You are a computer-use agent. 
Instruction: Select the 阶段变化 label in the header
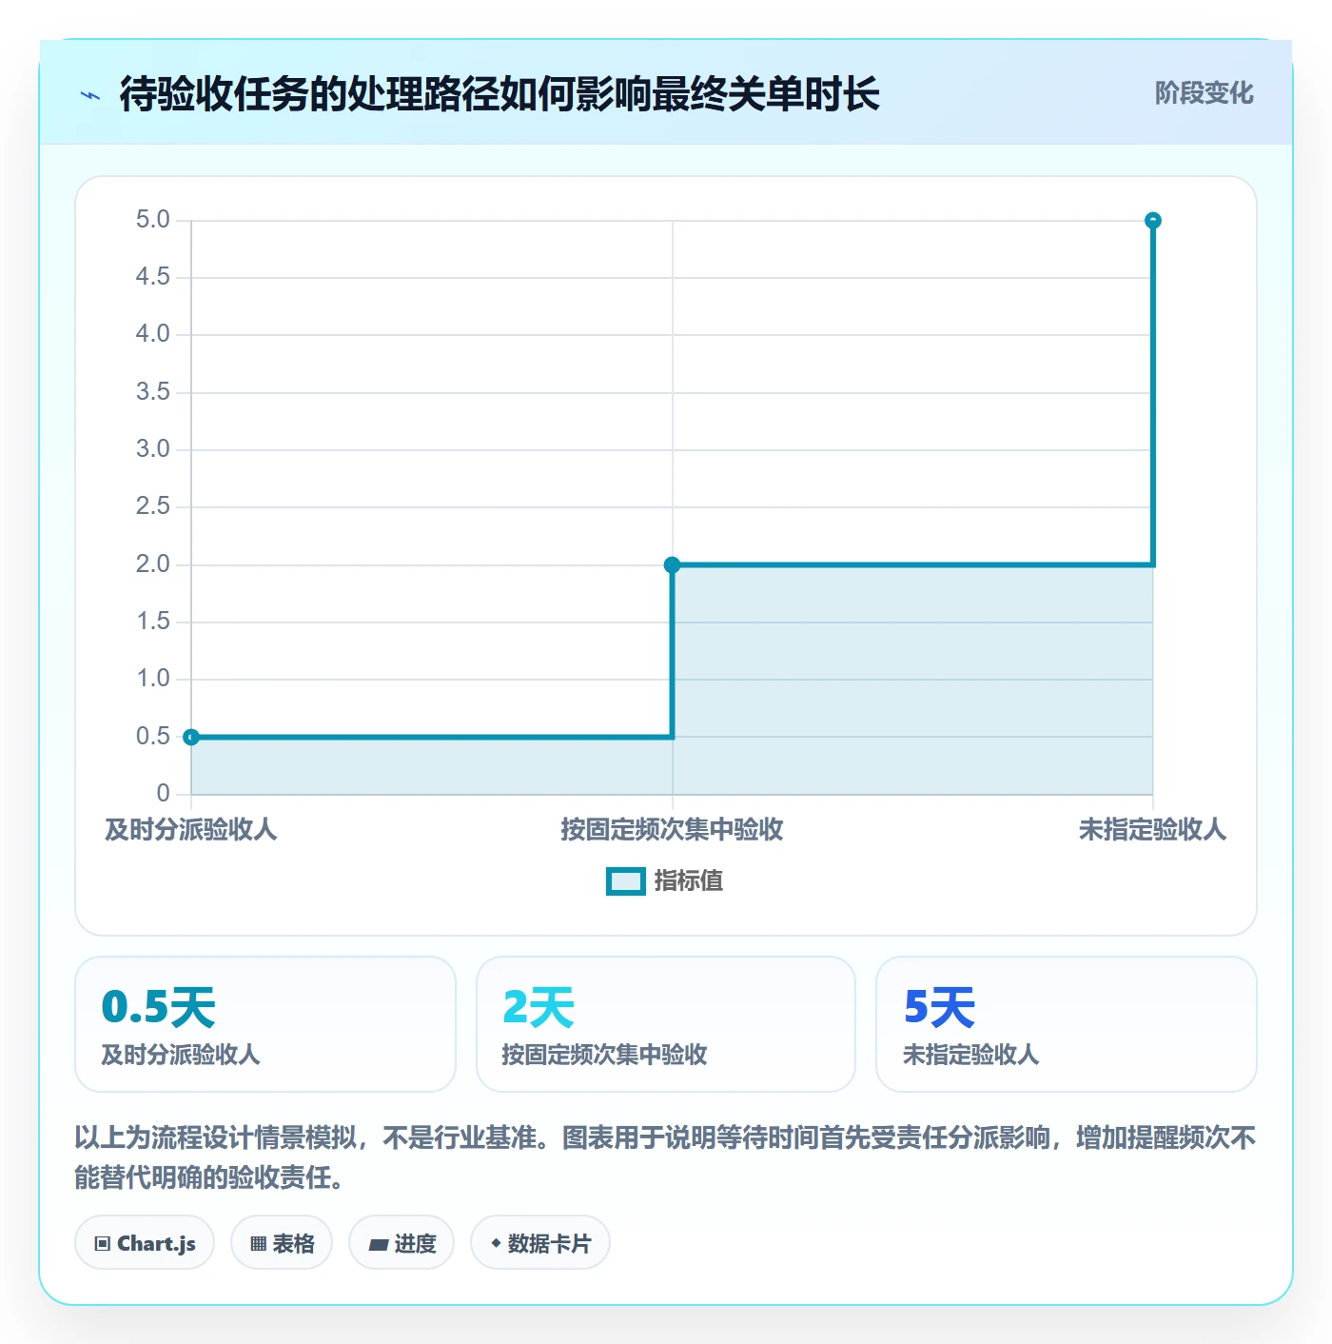pos(1204,93)
